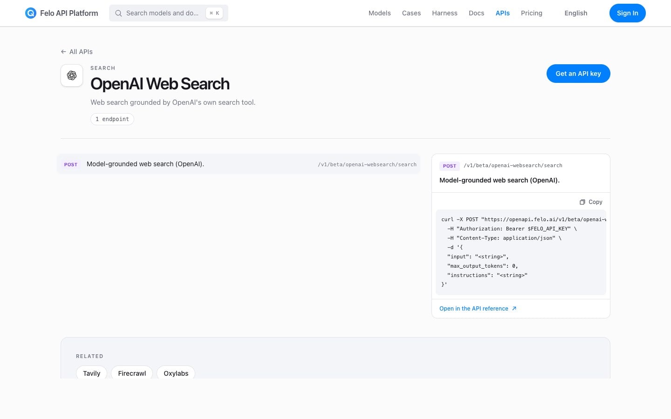Viewport: 671px width, 419px height.
Task: Open the Firecrawl related API
Action: 132,373
